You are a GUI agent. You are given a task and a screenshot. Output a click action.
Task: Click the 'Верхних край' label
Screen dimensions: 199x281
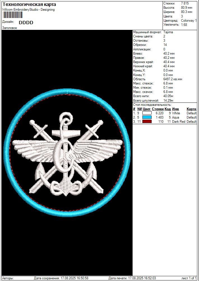143,62
